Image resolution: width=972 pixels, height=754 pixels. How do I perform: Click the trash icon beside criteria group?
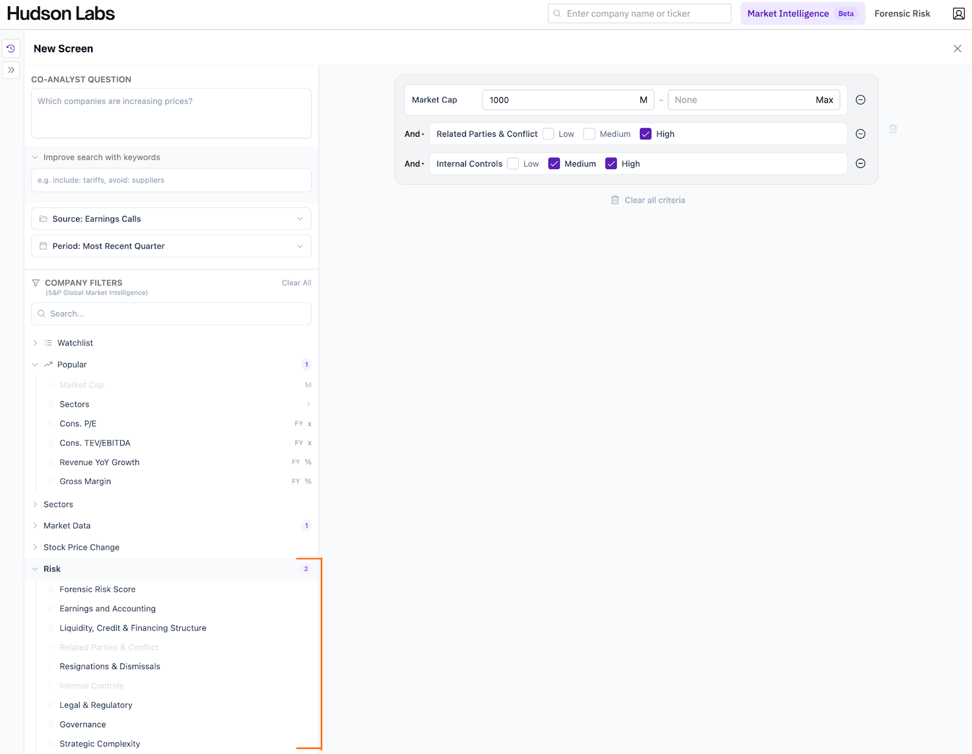893,129
